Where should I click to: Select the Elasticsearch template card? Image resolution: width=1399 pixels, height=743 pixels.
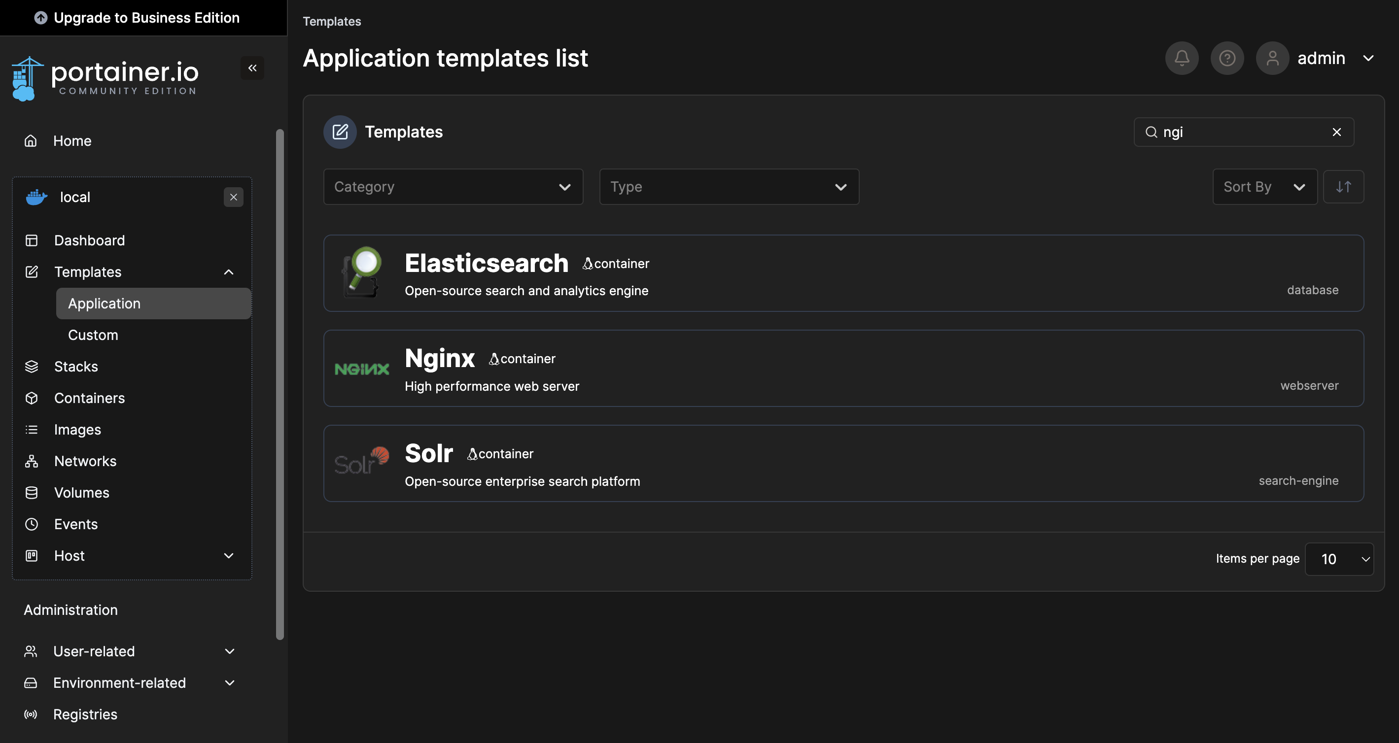click(843, 273)
